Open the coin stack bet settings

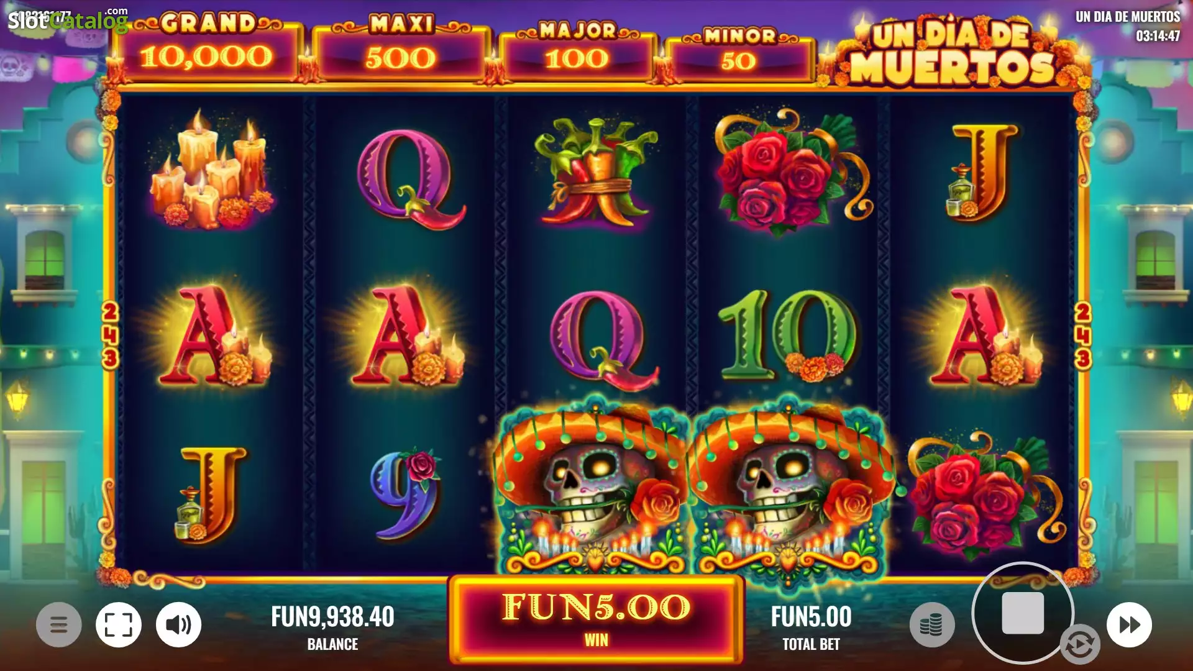tap(932, 624)
